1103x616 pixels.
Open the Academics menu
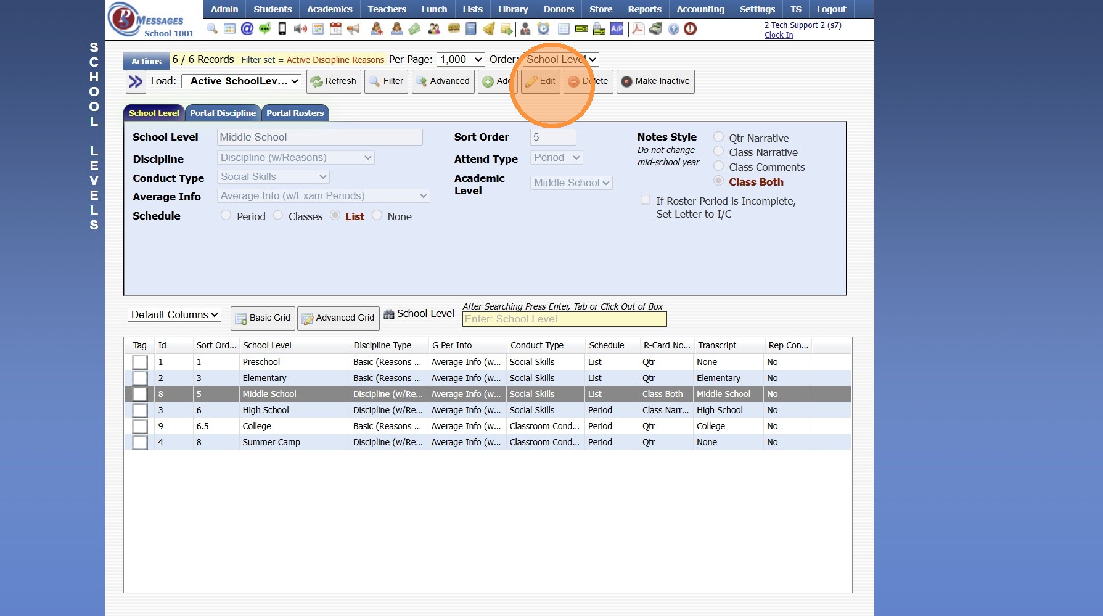click(x=329, y=9)
